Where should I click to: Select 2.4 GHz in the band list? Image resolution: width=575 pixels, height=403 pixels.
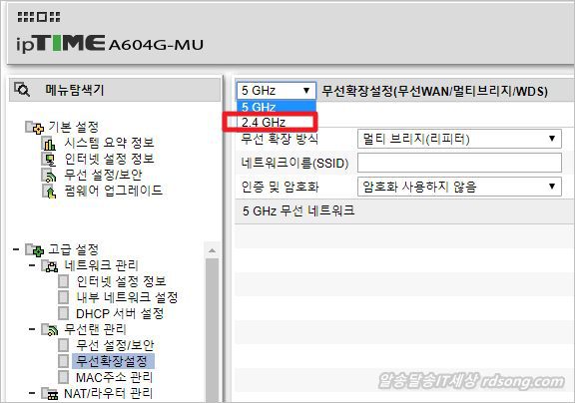(x=271, y=122)
